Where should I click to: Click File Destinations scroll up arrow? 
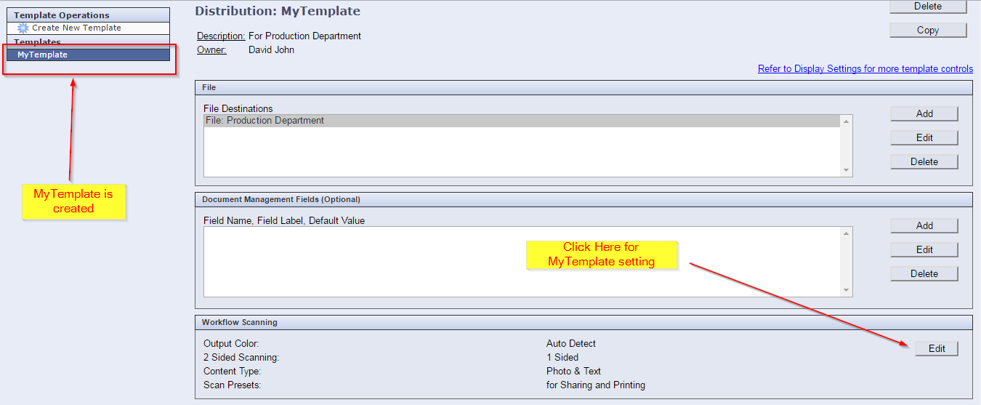pyautogui.click(x=846, y=121)
